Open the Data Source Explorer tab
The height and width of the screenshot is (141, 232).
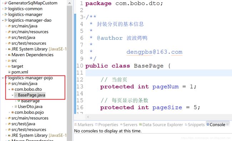pos(163,125)
